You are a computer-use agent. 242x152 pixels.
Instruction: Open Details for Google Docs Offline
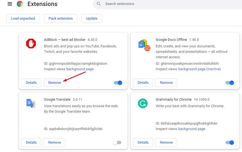(143, 83)
